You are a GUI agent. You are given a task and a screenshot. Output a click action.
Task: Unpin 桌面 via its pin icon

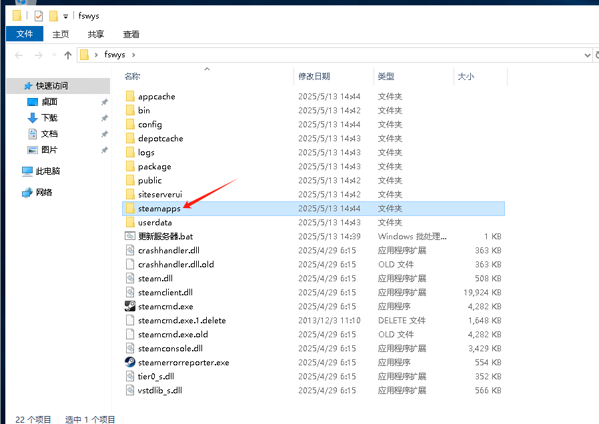(x=104, y=102)
